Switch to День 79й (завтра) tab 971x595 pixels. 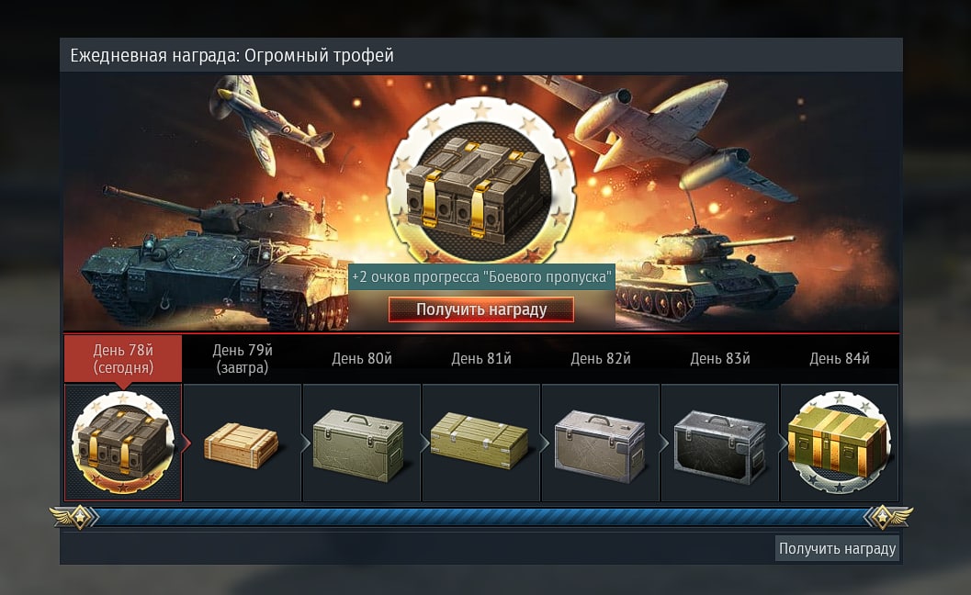[243, 358]
